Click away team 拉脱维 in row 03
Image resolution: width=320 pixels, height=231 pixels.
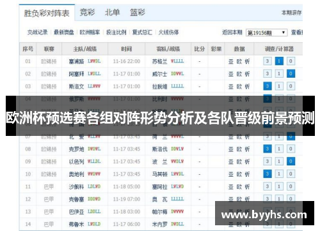(x=159, y=87)
